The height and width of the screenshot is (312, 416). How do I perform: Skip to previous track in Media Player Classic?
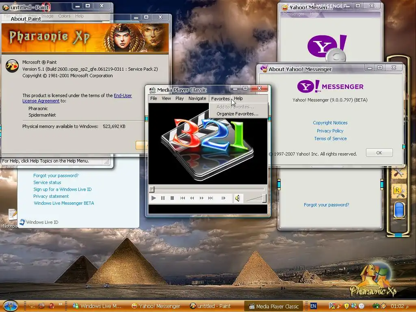(182, 198)
